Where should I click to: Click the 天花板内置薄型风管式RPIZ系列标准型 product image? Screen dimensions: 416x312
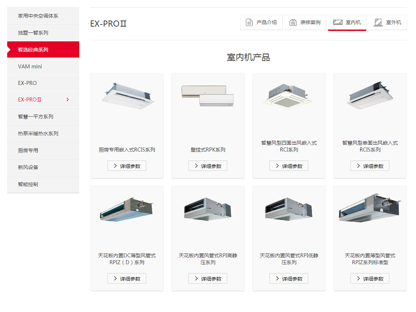(x=370, y=209)
